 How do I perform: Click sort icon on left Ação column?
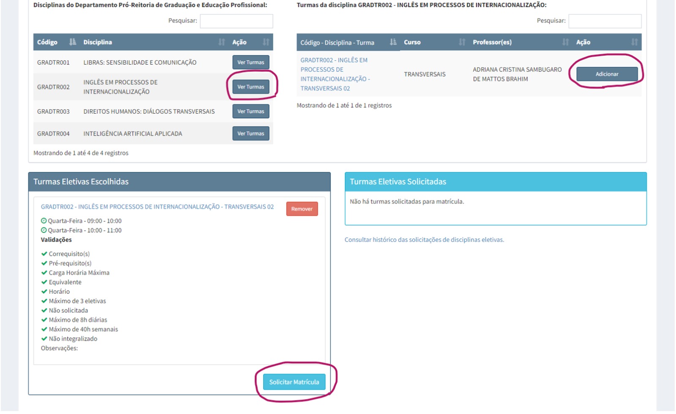coord(266,42)
